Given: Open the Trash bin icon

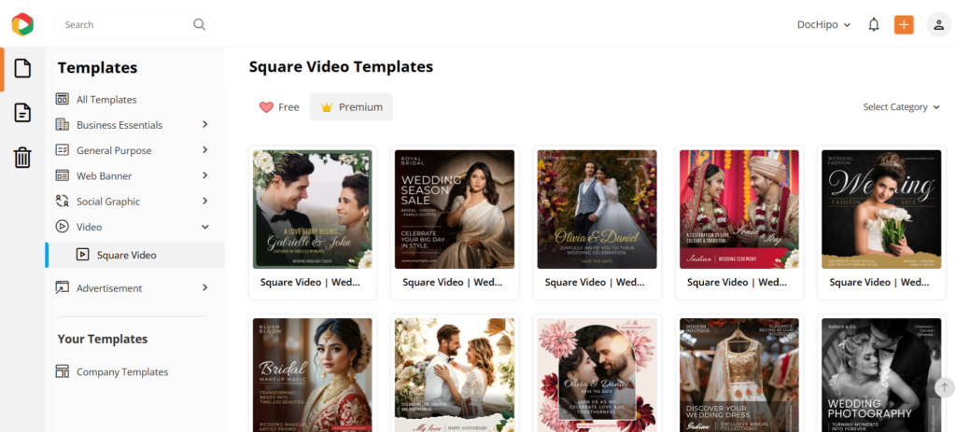Looking at the screenshot, I should coord(22,157).
